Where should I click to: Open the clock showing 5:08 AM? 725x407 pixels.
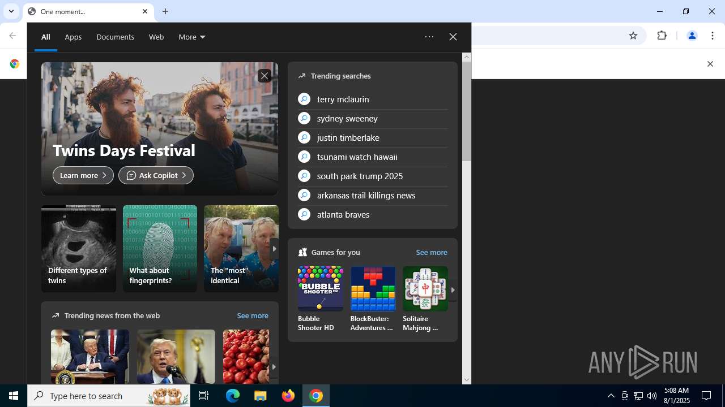677,396
